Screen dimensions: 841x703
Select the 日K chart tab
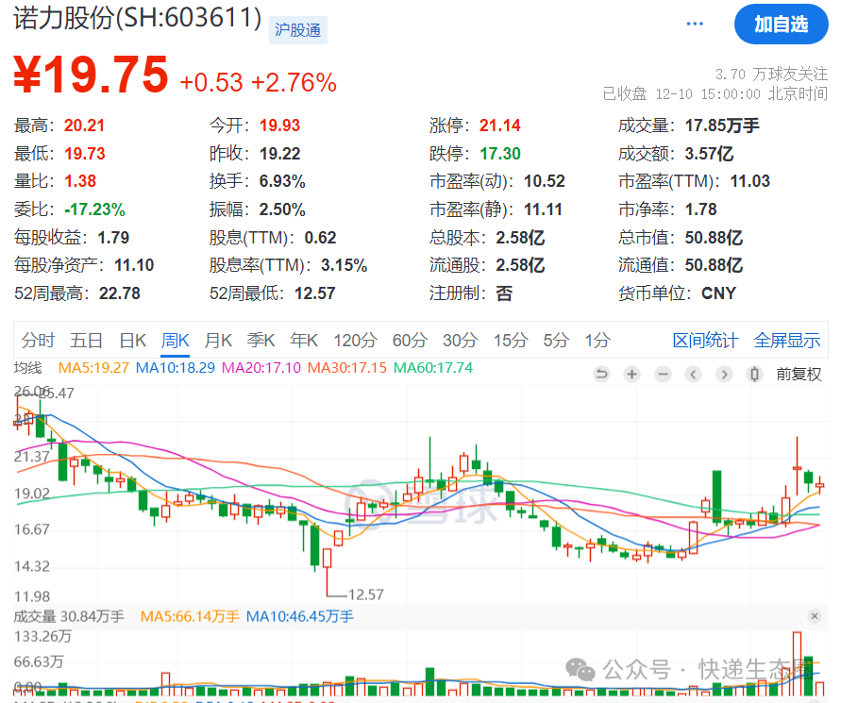pos(132,340)
